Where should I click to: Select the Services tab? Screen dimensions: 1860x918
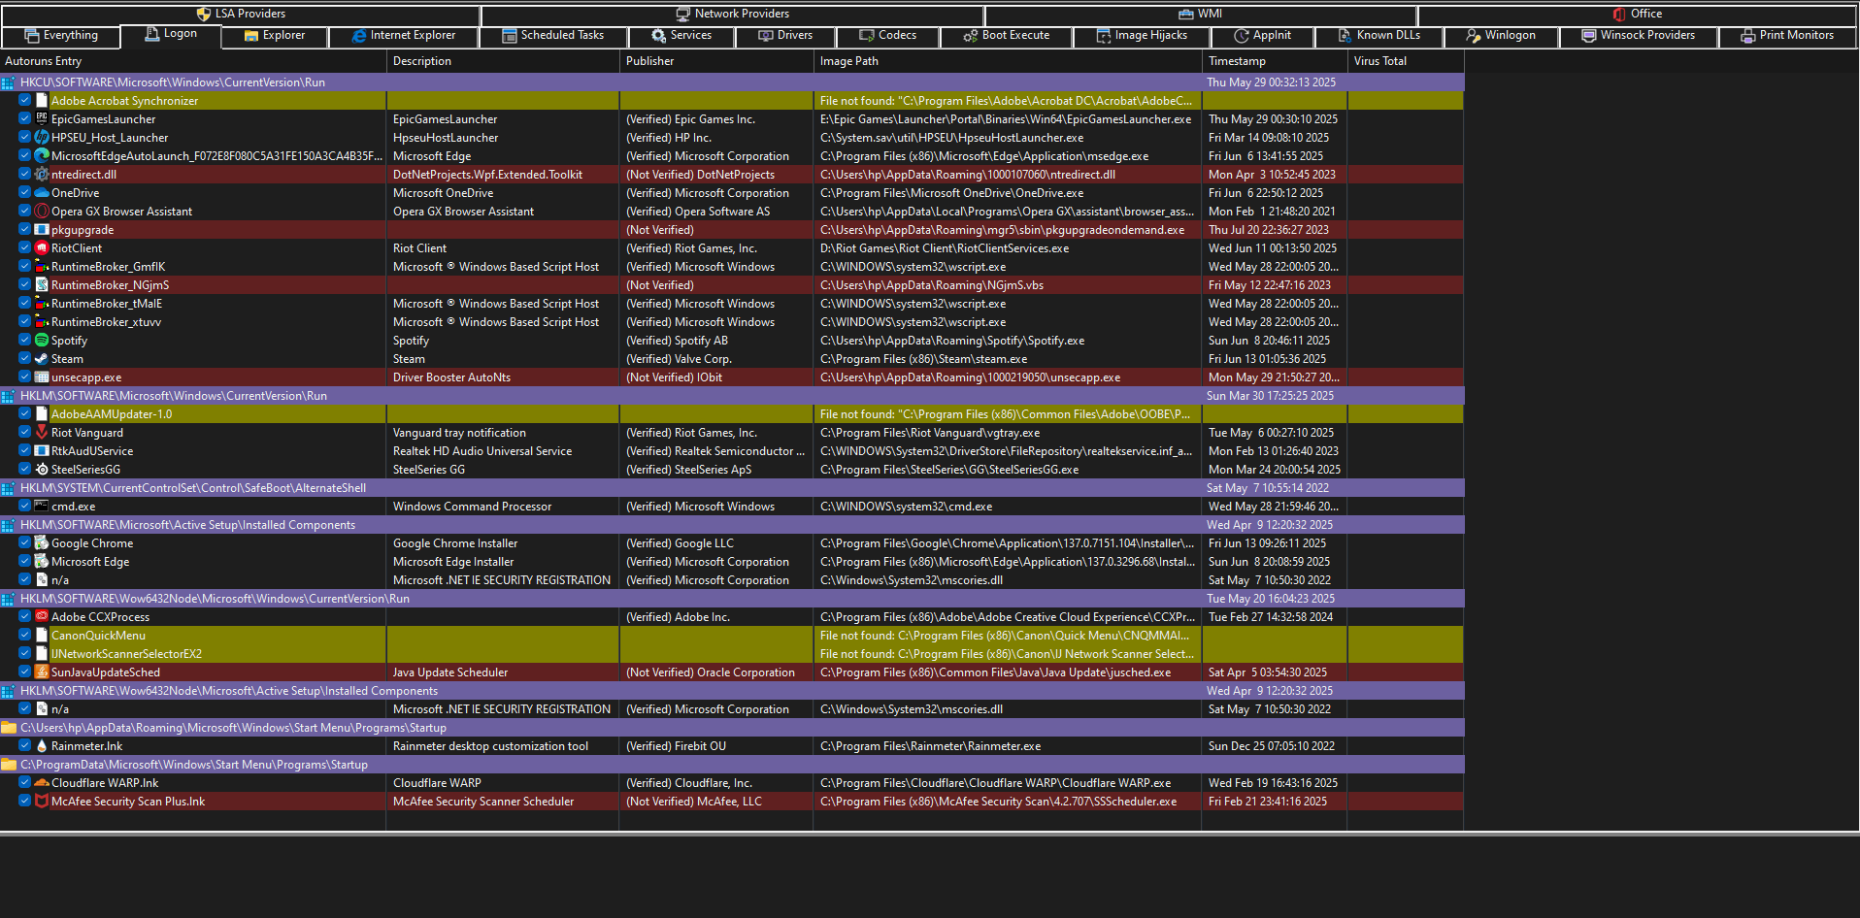coord(681,36)
